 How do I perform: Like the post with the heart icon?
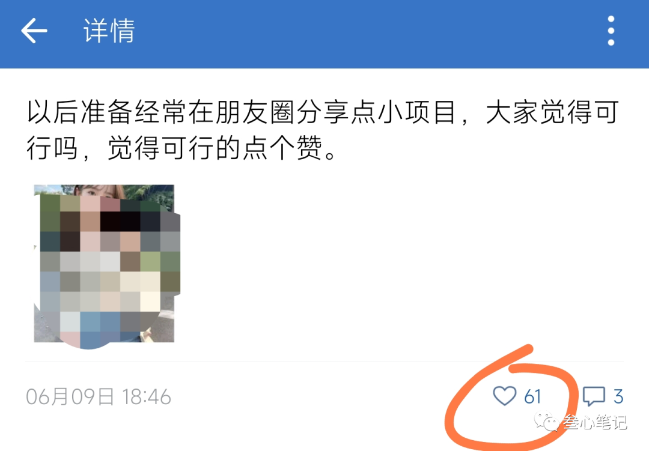click(505, 396)
